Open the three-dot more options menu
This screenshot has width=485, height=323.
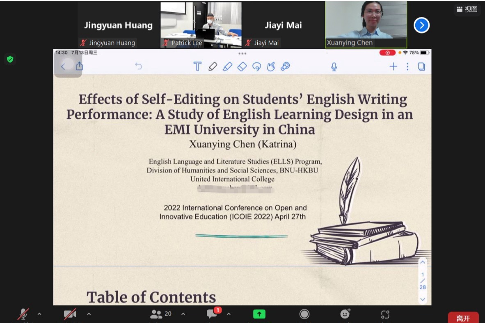(407, 66)
